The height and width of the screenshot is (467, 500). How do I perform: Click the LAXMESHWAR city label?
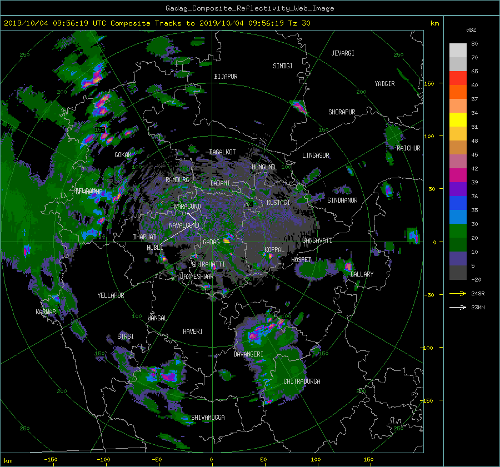tap(197, 277)
